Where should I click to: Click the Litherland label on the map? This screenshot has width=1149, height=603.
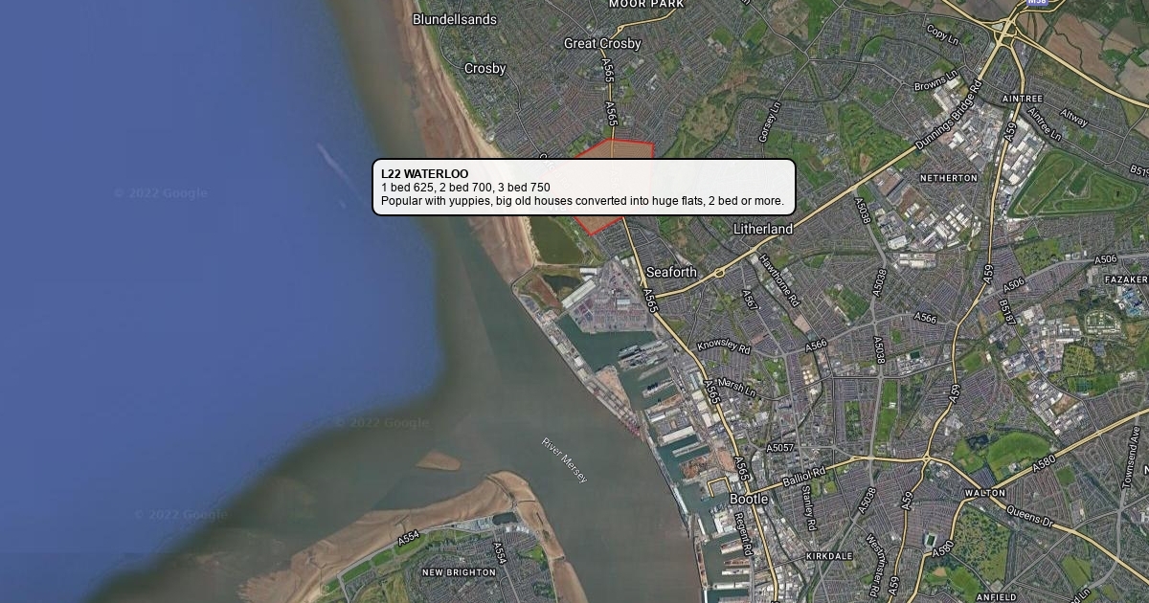tap(763, 230)
